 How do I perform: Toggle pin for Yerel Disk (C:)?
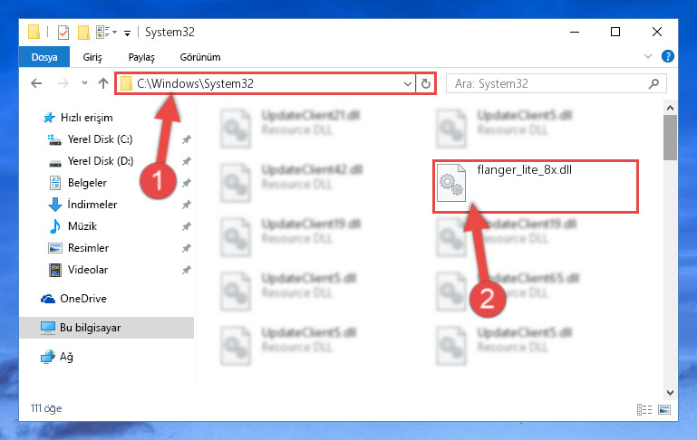(x=186, y=139)
